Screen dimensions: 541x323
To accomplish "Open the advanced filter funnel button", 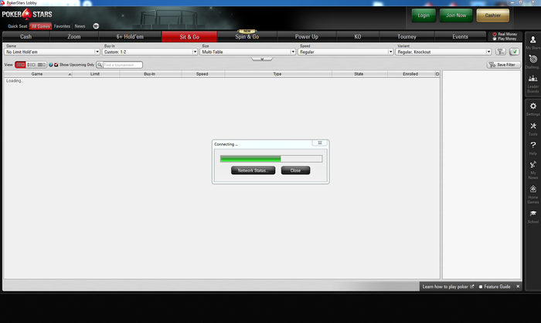I will (x=500, y=52).
